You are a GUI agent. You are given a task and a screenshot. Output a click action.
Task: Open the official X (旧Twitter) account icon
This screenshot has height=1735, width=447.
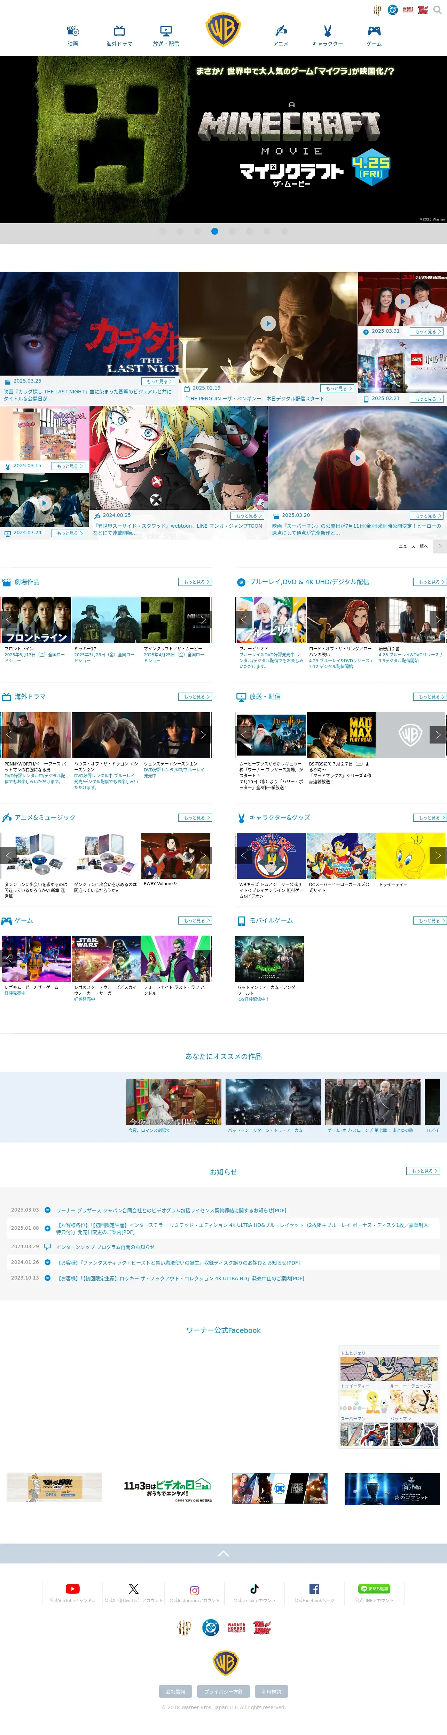[134, 1589]
